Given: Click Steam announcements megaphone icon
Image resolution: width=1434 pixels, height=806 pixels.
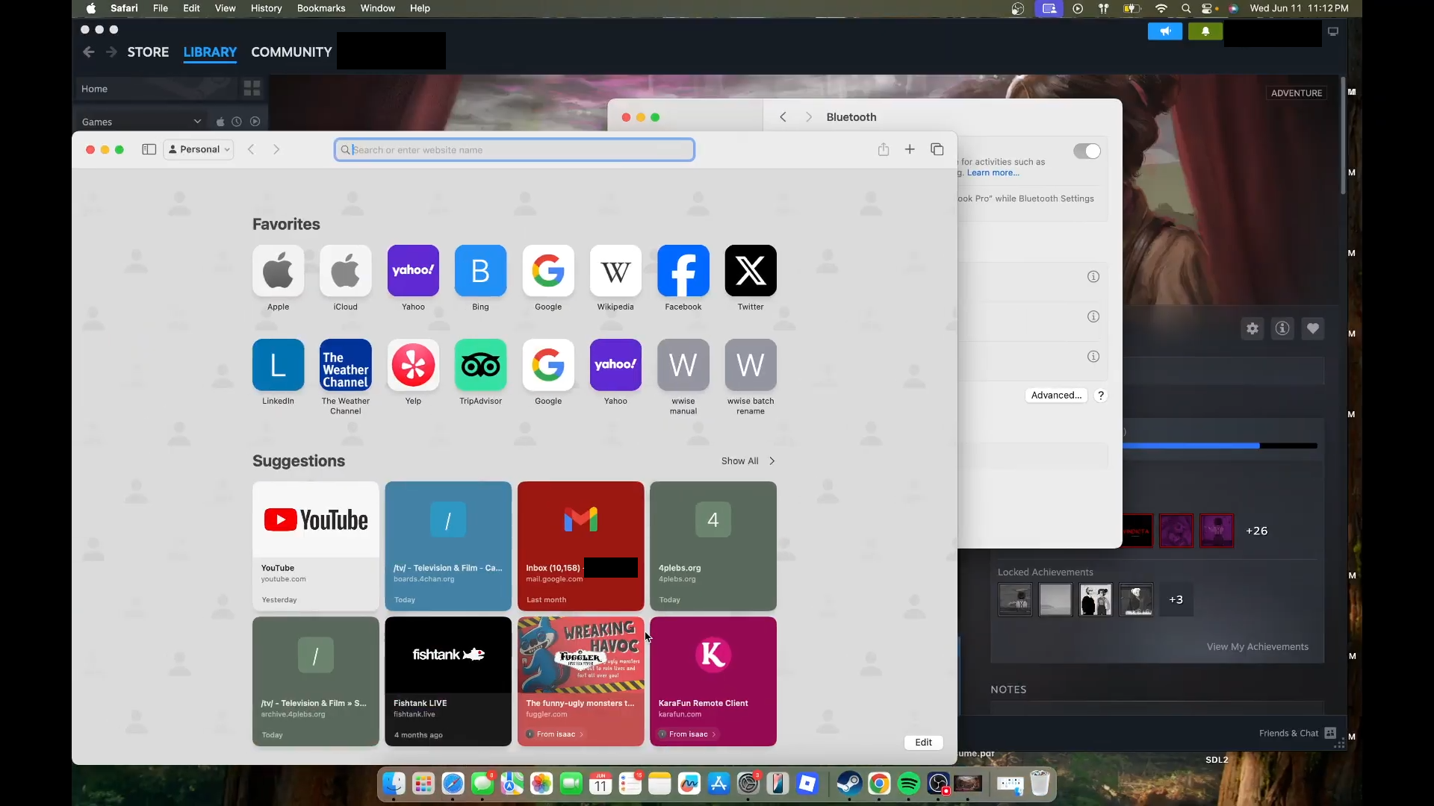Looking at the screenshot, I should [x=1164, y=31].
